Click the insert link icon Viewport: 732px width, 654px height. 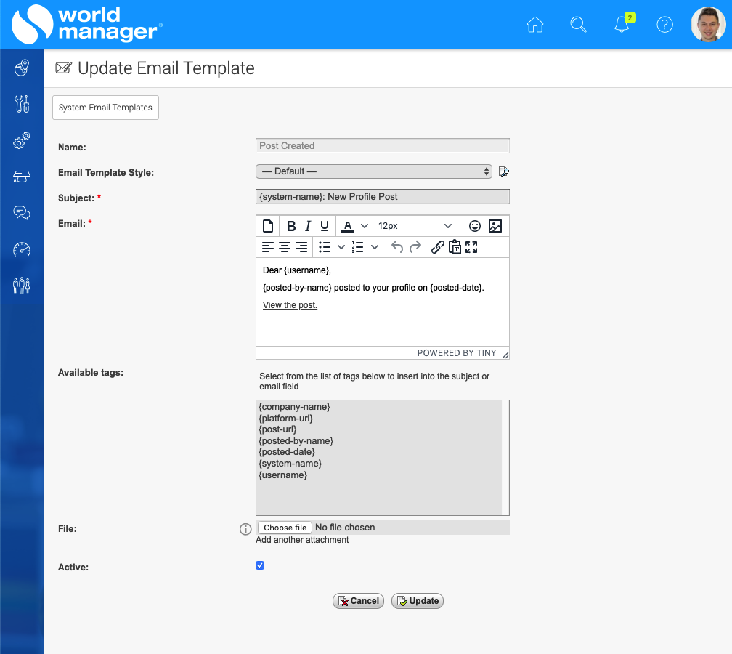coord(437,247)
